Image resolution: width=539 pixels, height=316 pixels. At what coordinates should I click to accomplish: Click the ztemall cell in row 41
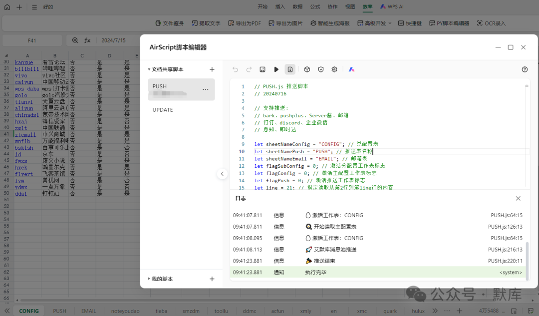[27, 134]
